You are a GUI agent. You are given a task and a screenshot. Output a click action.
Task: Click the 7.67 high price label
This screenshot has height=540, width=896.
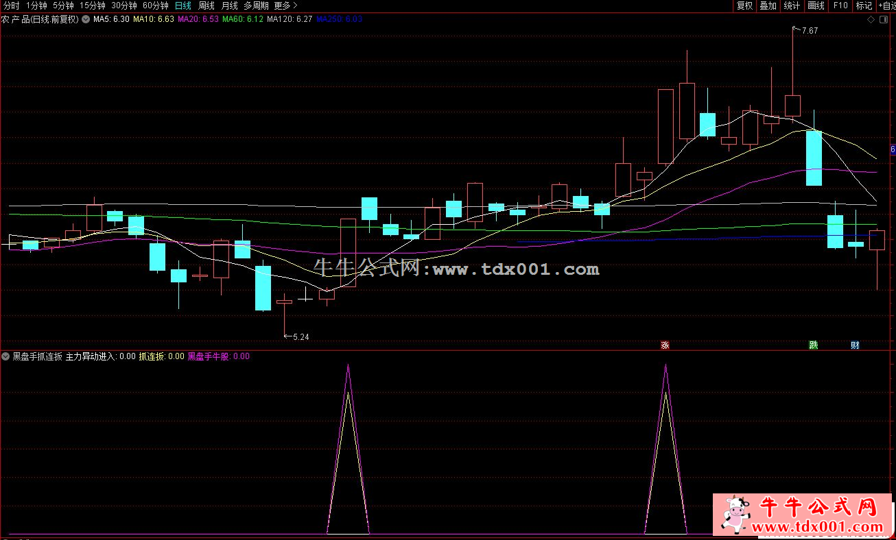(x=810, y=31)
